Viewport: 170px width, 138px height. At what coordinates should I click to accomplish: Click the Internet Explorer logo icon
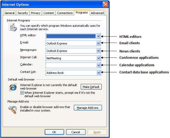[x=13, y=88]
